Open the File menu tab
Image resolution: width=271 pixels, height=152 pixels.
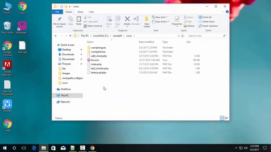click(58, 12)
